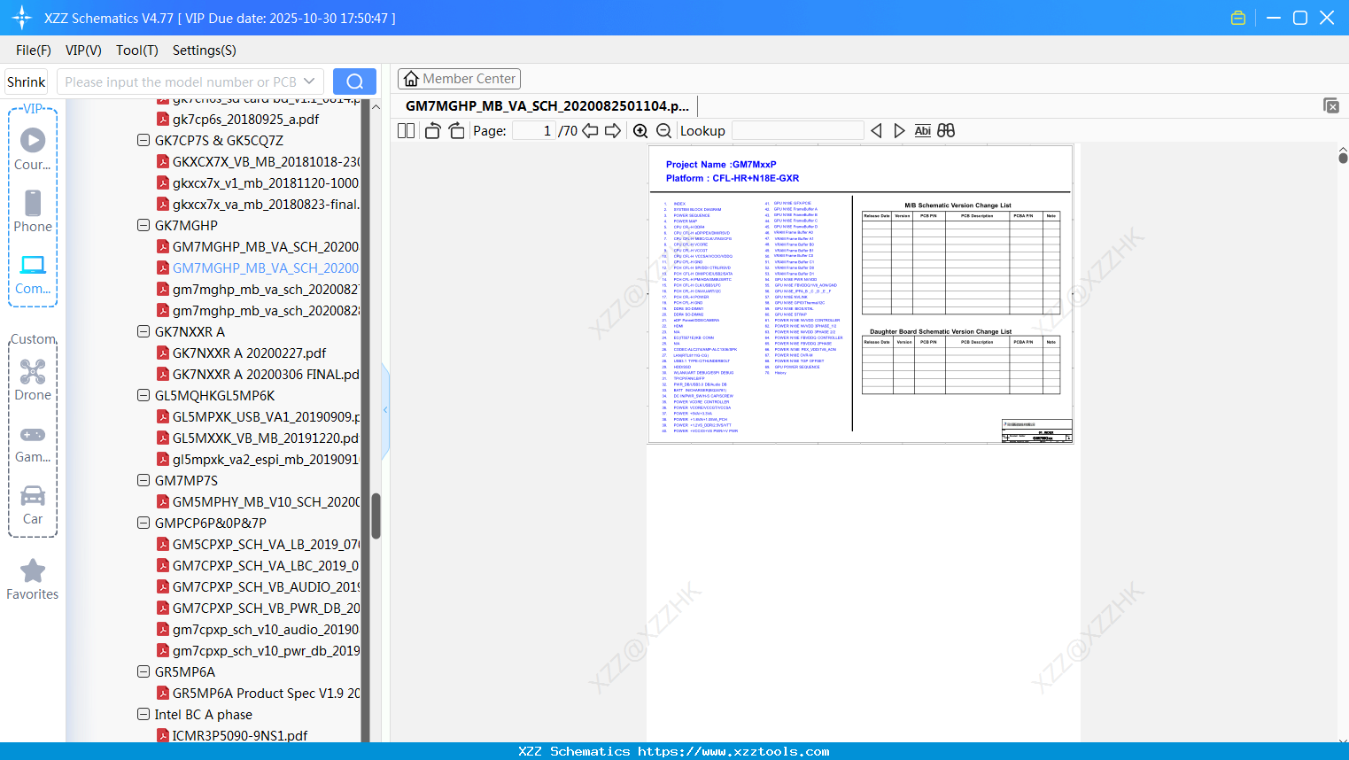Image resolution: width=1349 pixels, height=760 pixels.
Task: Find previous lookup match
Action: [x=876, y=130]
